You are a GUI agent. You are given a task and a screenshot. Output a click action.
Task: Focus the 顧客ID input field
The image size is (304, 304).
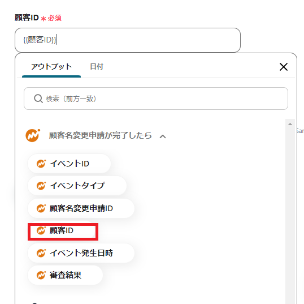pos(128,40)
